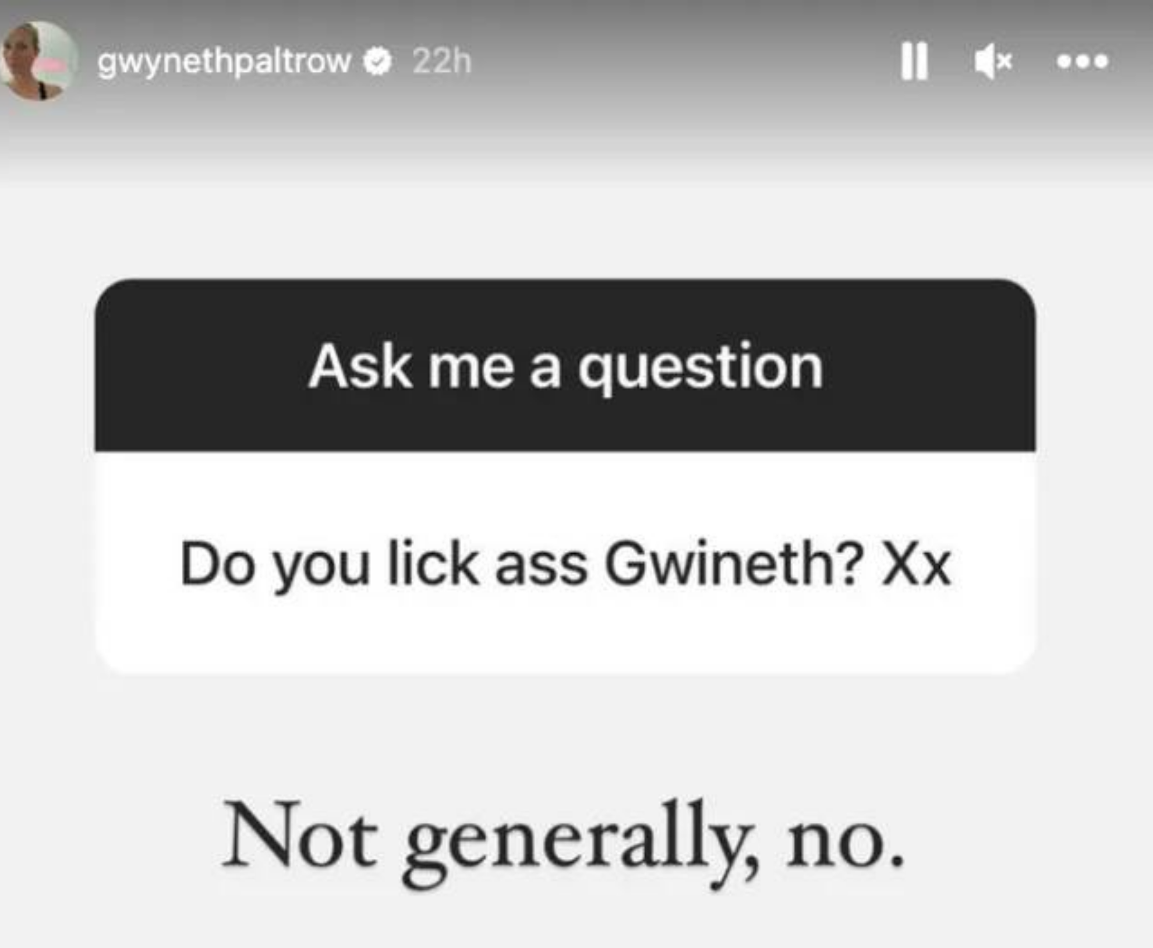Click the gwynethpaltrow username link
Viewport: 1153px width, 948px height.
click(224, 62)
